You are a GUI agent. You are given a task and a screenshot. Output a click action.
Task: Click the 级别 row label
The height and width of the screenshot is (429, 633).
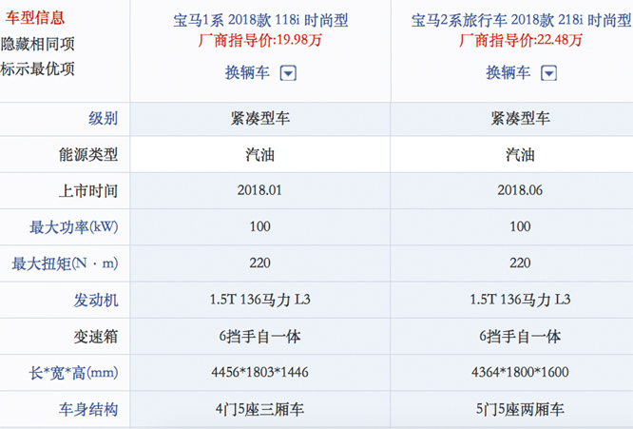(x=103, y=119)
